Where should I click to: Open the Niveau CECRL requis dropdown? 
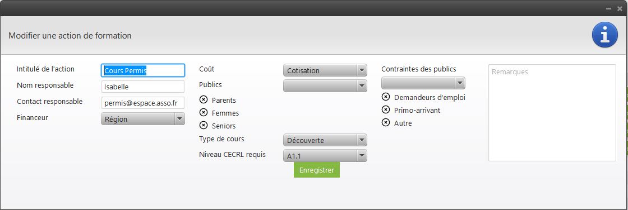[325, 156]
